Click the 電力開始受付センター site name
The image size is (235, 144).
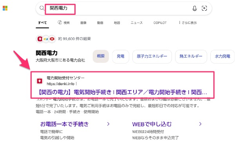(66, 78)
